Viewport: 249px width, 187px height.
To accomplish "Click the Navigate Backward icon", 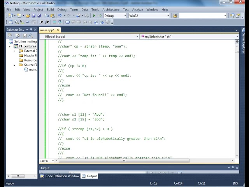I will [78, 16].
